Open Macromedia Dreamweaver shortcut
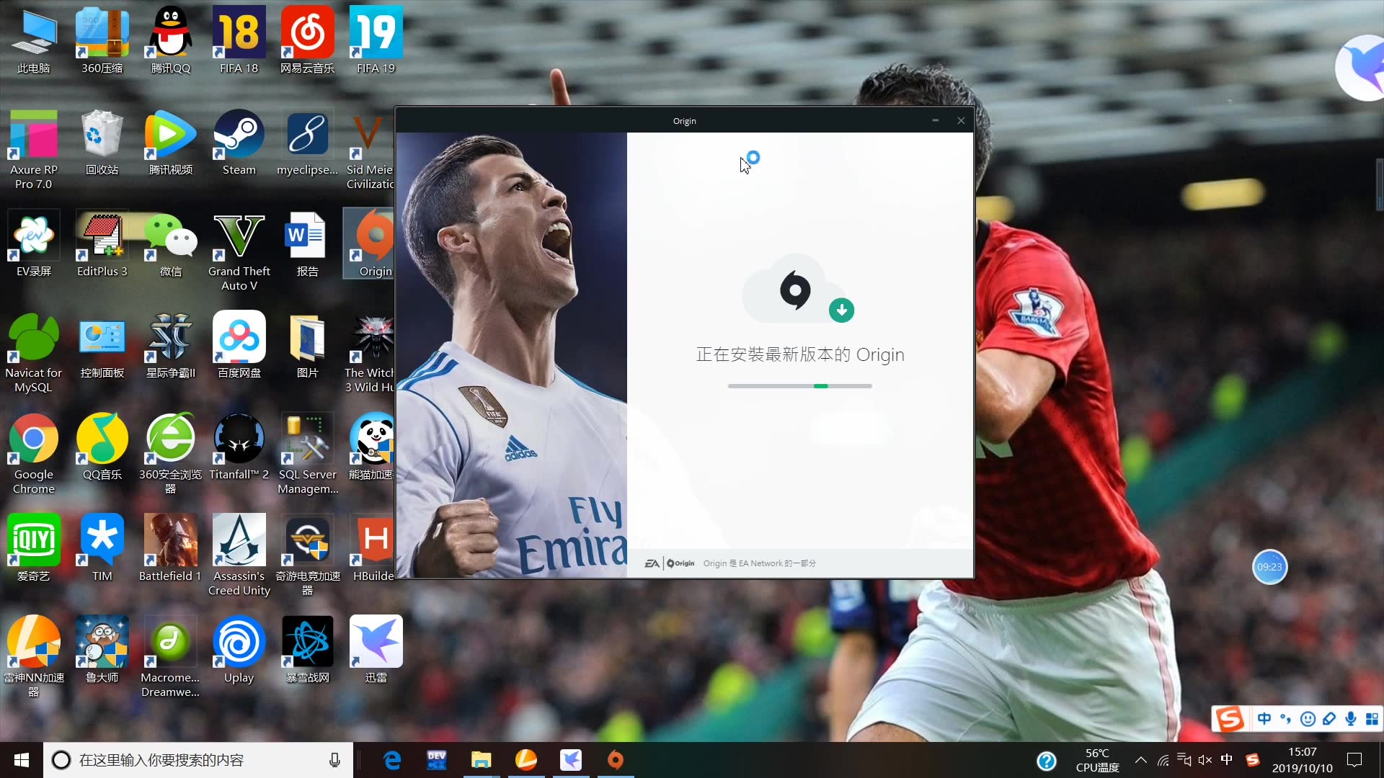 pyautogui.click(x=171, y=657)
